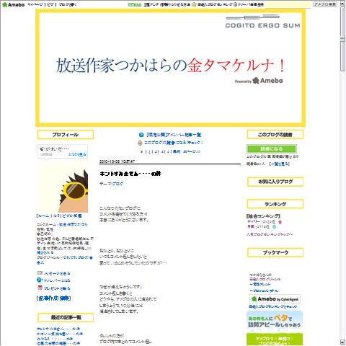Click the blue アメンバー icon beside 限定公開 link

(141, 135)
